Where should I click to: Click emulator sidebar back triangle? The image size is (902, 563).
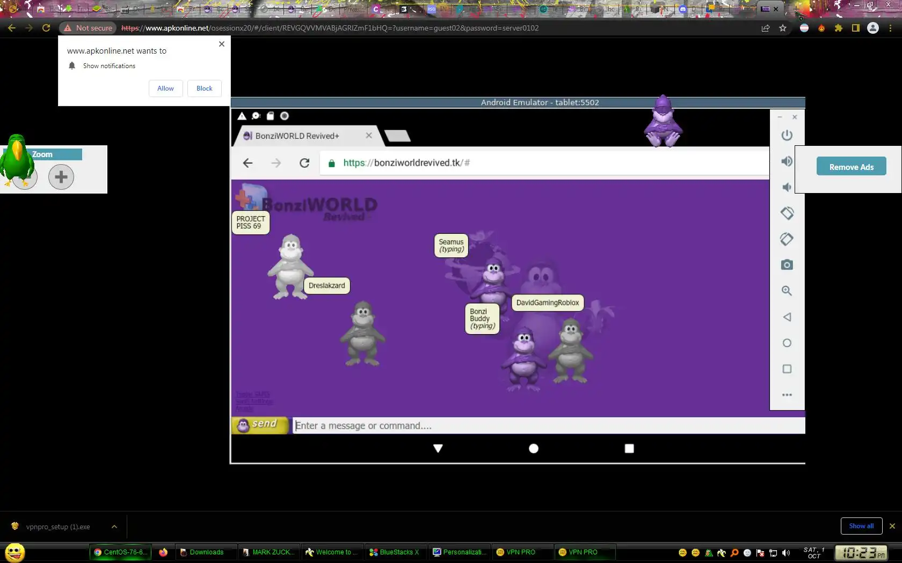click(x=787, y=317)
